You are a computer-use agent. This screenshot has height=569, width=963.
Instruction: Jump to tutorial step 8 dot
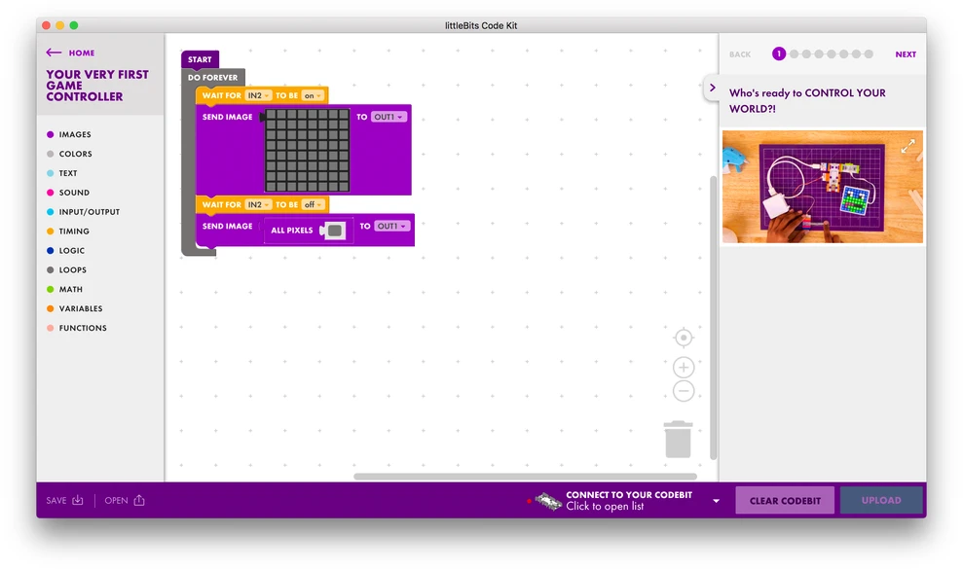click(869, 54)
